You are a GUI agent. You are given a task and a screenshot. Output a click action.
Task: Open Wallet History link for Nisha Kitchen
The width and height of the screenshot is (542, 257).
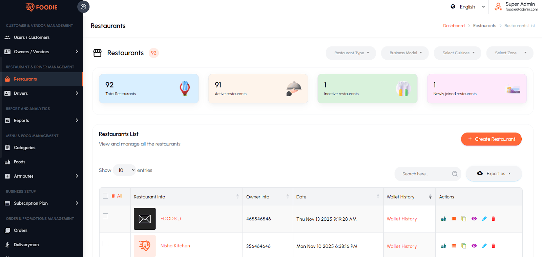402,246
